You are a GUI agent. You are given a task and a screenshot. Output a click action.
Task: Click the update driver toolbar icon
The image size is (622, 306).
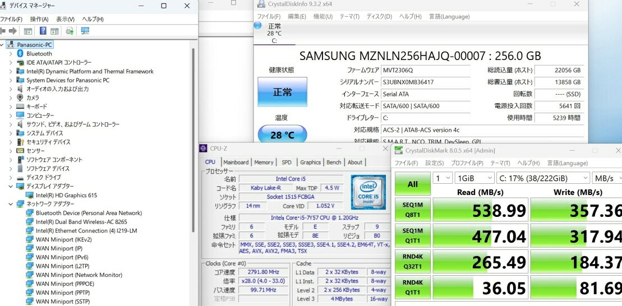click(70, 31)
